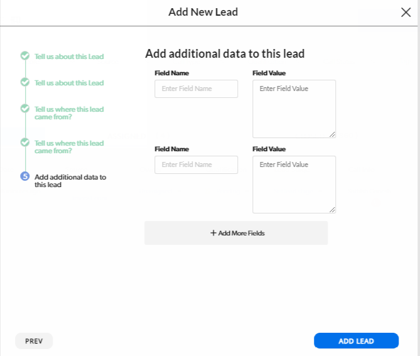Click into the second Field Value textarea
The height and width of the screenshot is (356, 420).
click(x=294, y=184)
